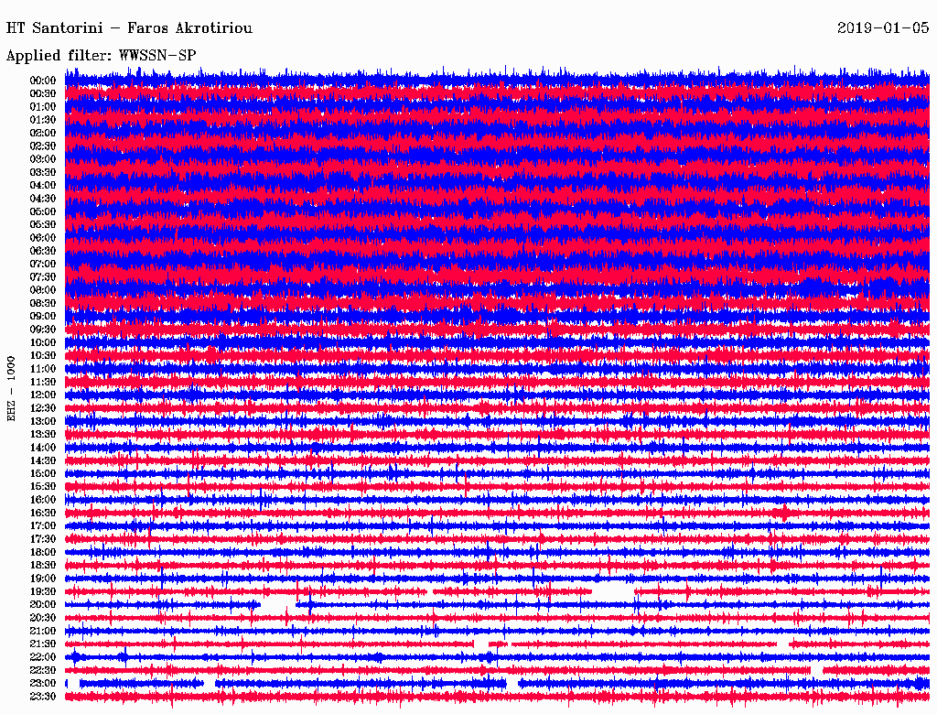
Task: Click the 08:30 time label
Action: pyautogui.click(x=42, y=303)
